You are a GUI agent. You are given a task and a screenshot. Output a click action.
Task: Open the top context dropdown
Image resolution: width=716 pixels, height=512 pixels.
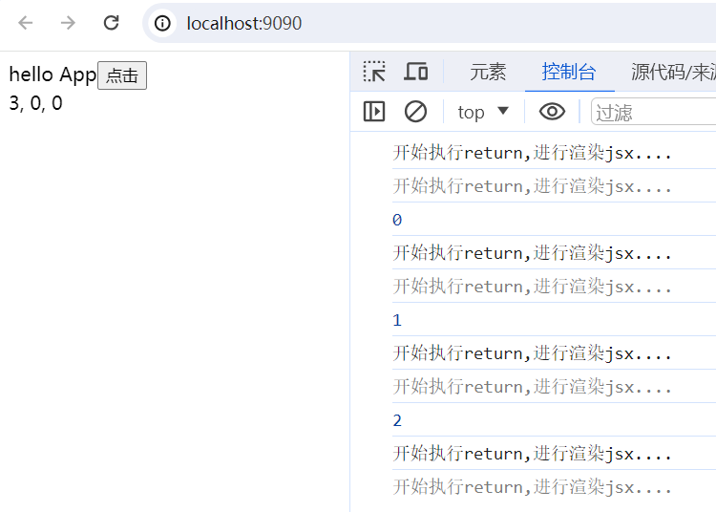(x=483, y=112)
